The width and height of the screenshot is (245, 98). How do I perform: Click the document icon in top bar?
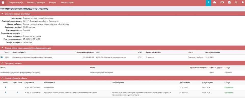pyautogui.click(x=229, y=3)
